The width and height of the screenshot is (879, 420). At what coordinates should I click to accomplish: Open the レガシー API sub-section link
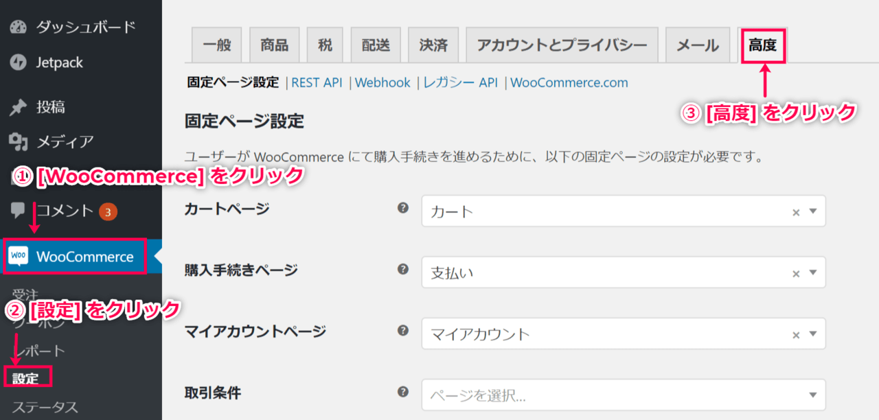pyautogui.click(x=460, y=82)
